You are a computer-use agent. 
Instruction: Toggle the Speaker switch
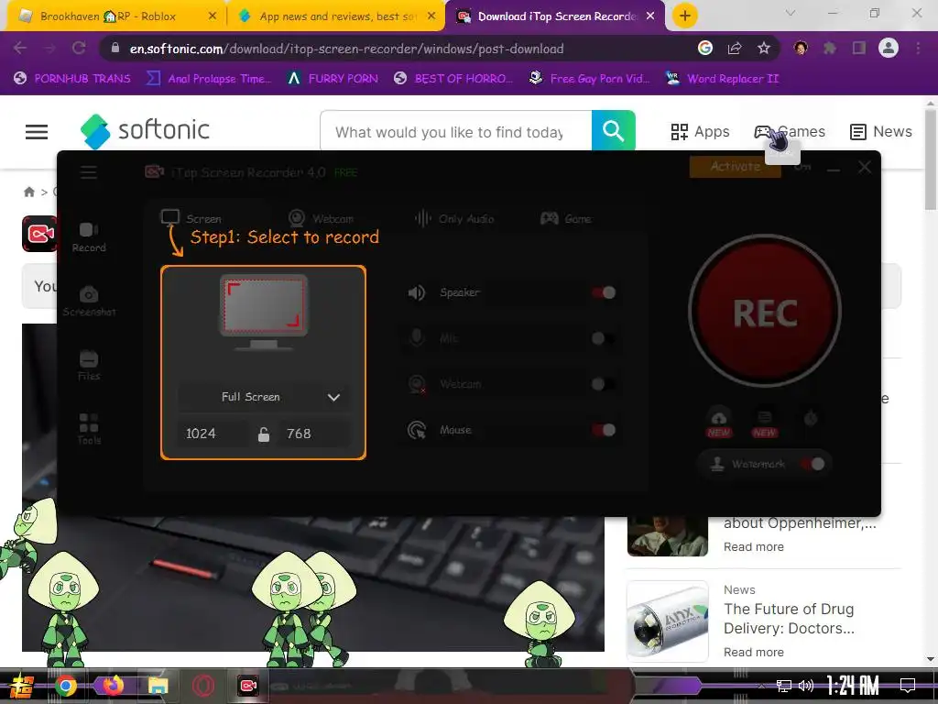(x=604, y=292)
